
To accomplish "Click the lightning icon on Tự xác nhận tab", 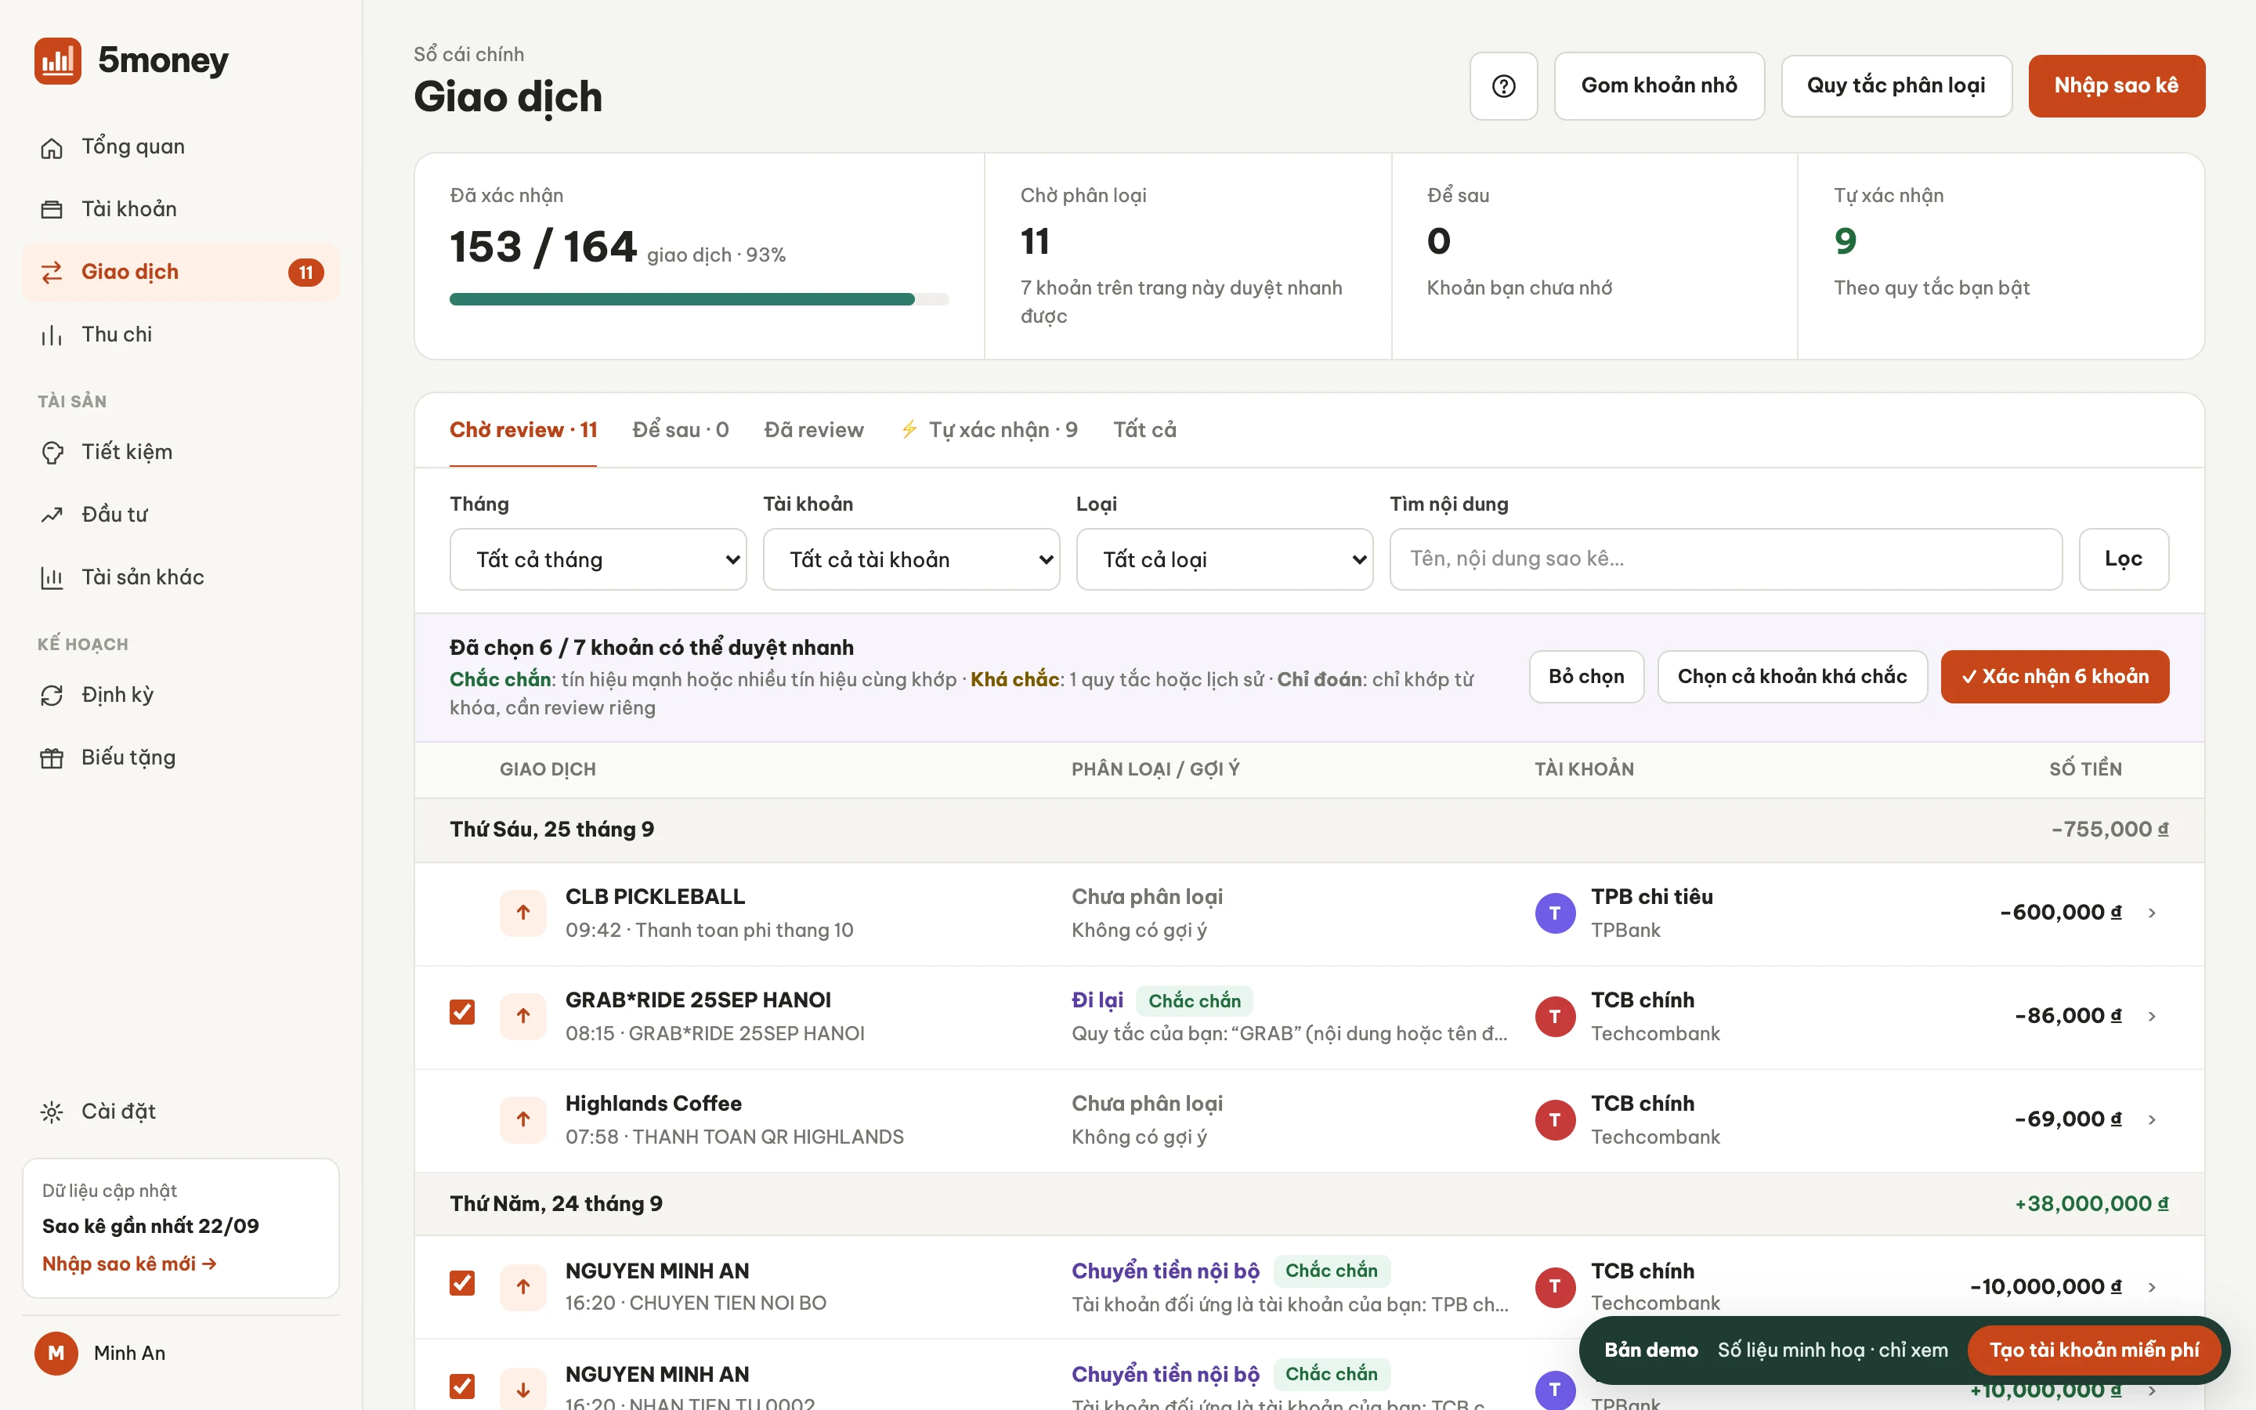I will (x=909, y=430).
